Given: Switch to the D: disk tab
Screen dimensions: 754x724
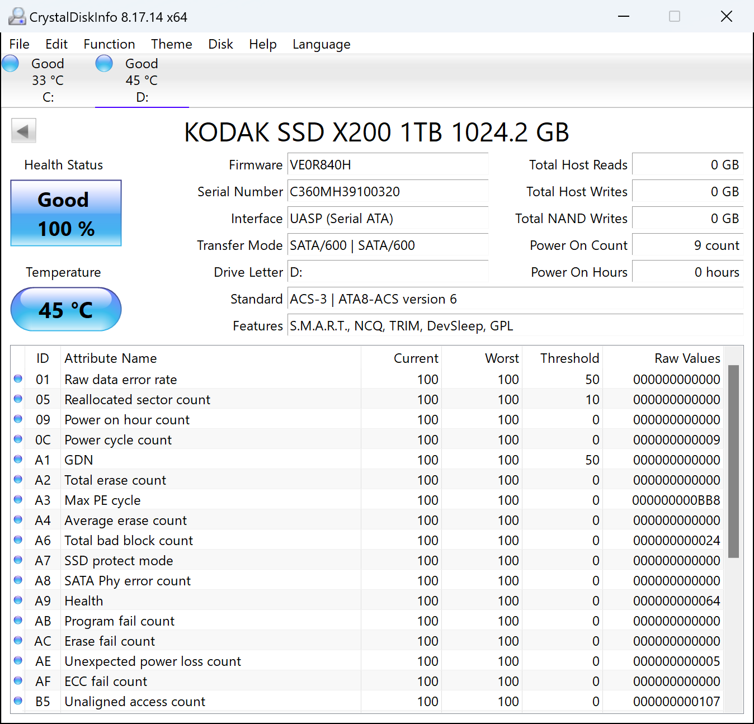Looking at the screenshot, I should (x=142, y=81).
